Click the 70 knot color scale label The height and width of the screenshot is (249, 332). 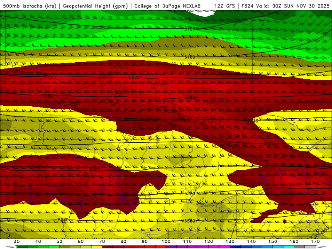pos(102,242)
